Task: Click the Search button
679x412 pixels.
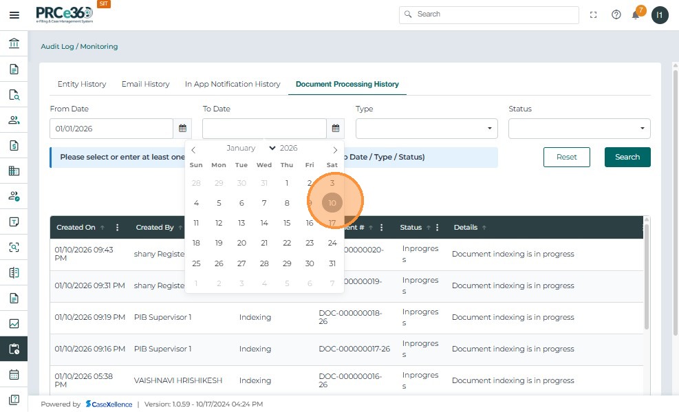Action: pyautogui.click(x=627, y=157)
